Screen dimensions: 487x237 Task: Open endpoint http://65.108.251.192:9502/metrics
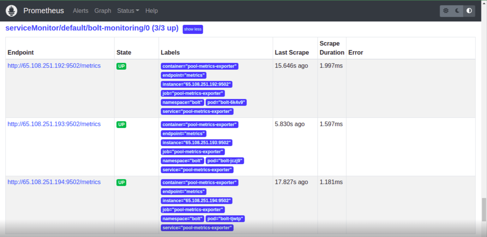point(54,66)
